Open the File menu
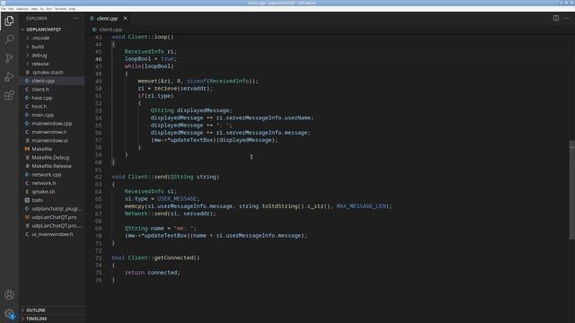 coord(4,9)
